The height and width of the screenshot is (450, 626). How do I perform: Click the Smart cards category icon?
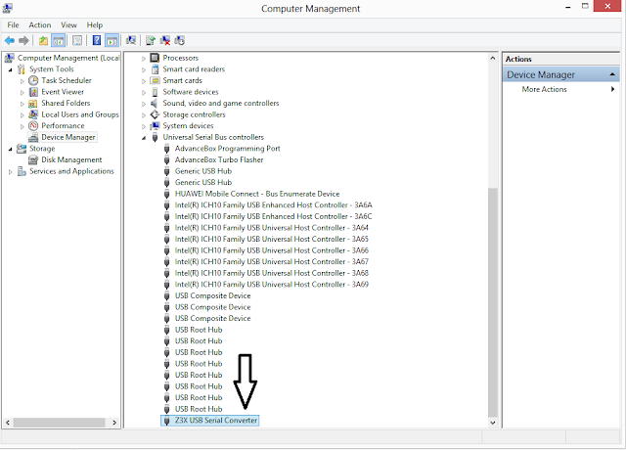tap(155, 80)
